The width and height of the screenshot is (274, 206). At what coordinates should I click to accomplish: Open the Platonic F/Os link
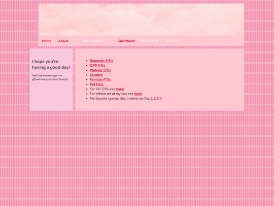pyautogui.click(x=100, y=70)
